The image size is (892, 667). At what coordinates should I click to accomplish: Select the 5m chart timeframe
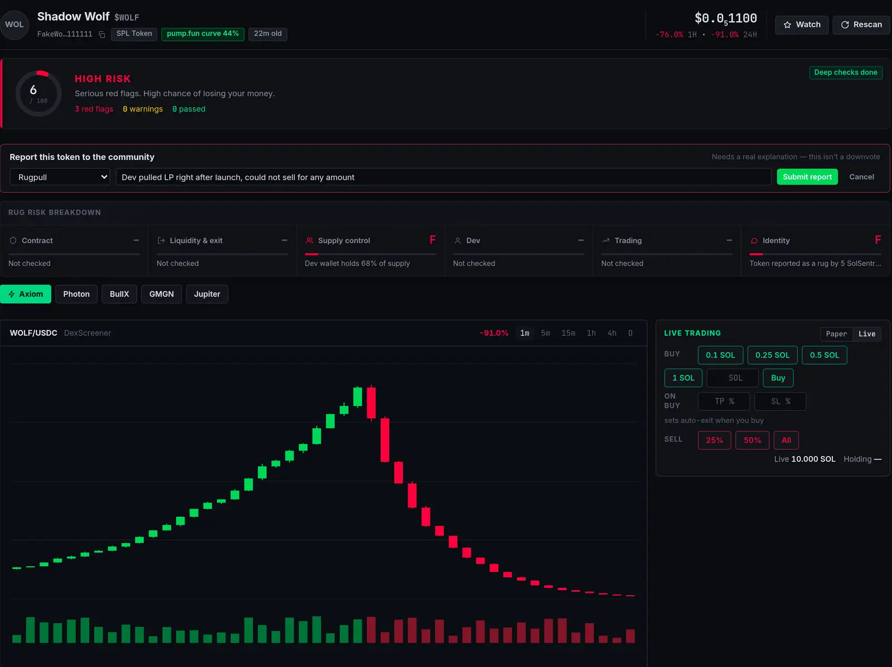(x=545, y=333)
